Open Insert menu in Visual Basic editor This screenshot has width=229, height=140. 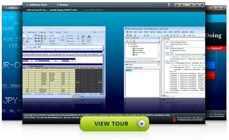146,32
